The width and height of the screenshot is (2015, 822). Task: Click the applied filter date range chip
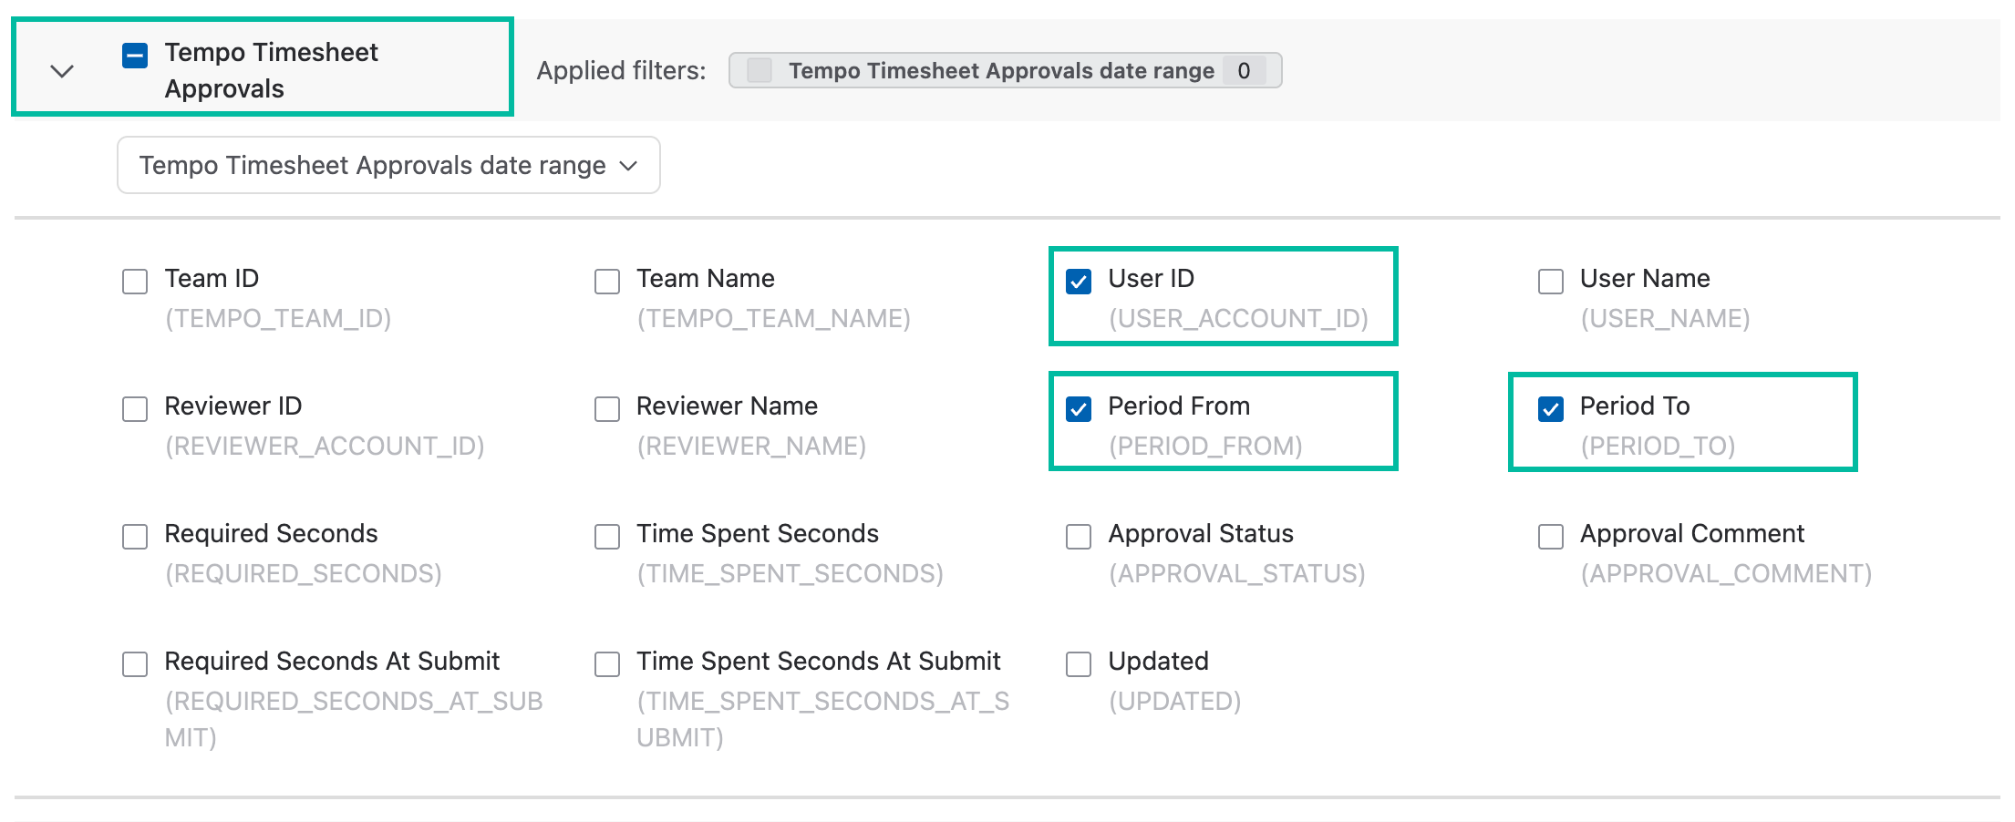(x=1005, y=70)
